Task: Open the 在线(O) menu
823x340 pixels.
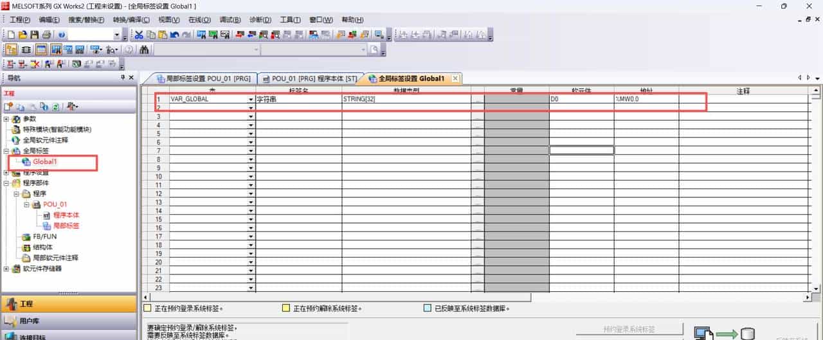Action: (x=199, y=20)
